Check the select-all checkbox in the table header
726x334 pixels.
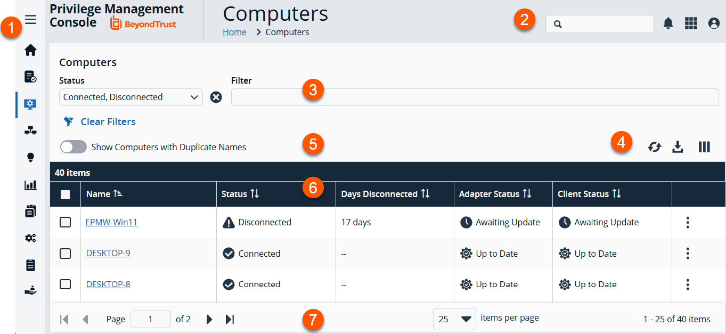pos(64,193)
